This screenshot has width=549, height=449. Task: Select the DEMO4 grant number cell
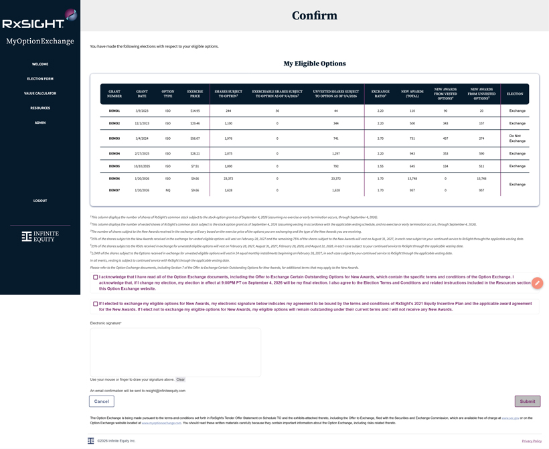click(x=114, y=154)
